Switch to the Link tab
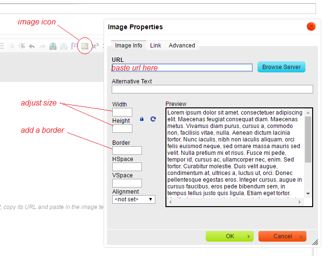 (155, 46)
